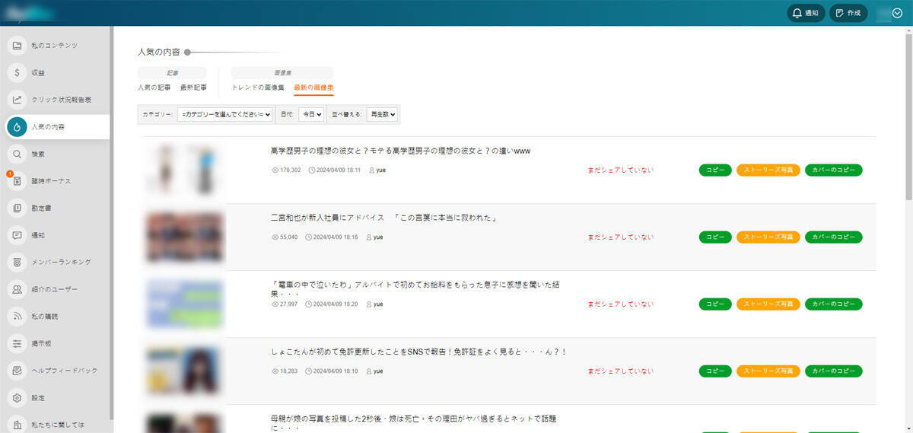Screen dimensions: 913x433
Task: Switch to 最新記事 tab
Action: (x=193, y=88)
